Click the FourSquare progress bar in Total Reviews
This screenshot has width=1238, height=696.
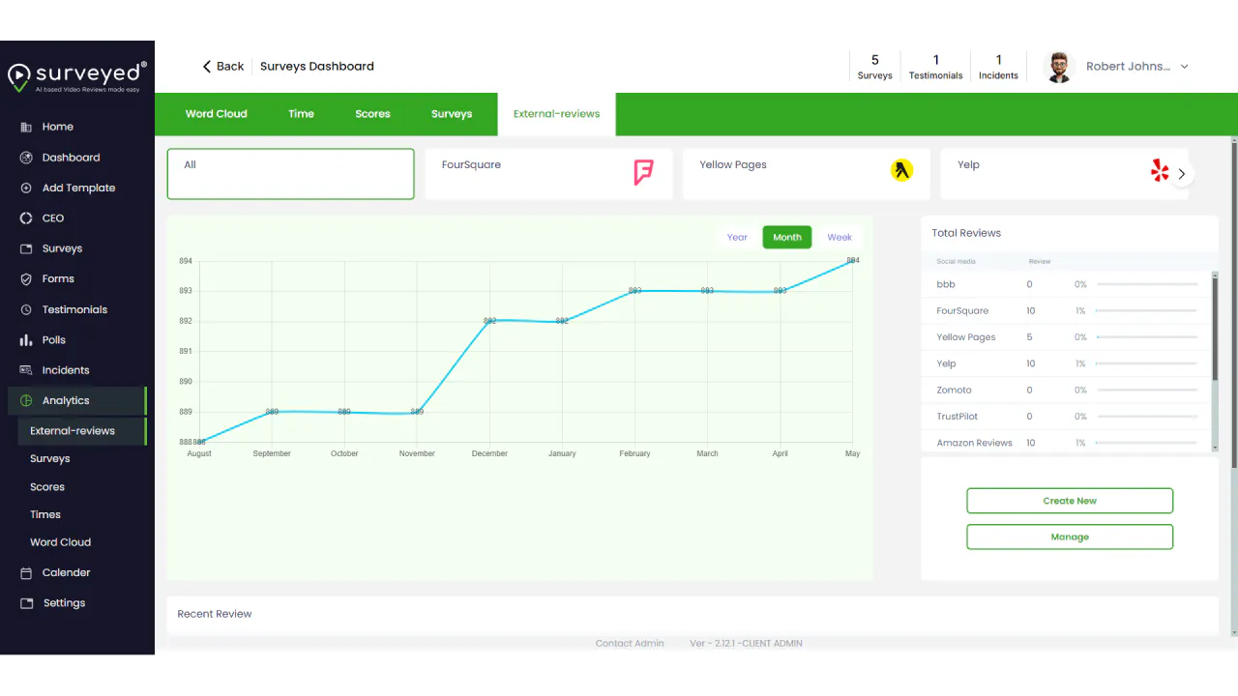(x=1147, y=311)
